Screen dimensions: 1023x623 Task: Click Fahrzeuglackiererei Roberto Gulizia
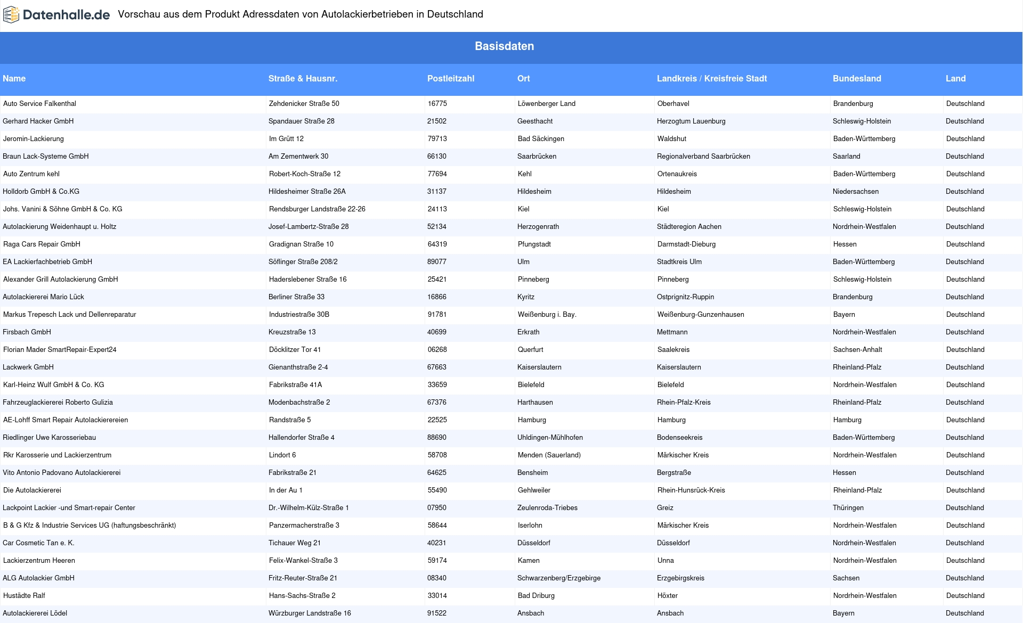point(58,403)
